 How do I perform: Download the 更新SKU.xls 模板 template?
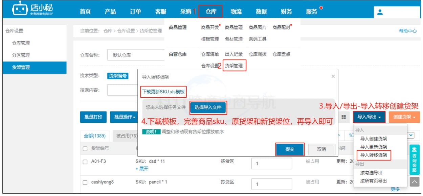point(163,91)
